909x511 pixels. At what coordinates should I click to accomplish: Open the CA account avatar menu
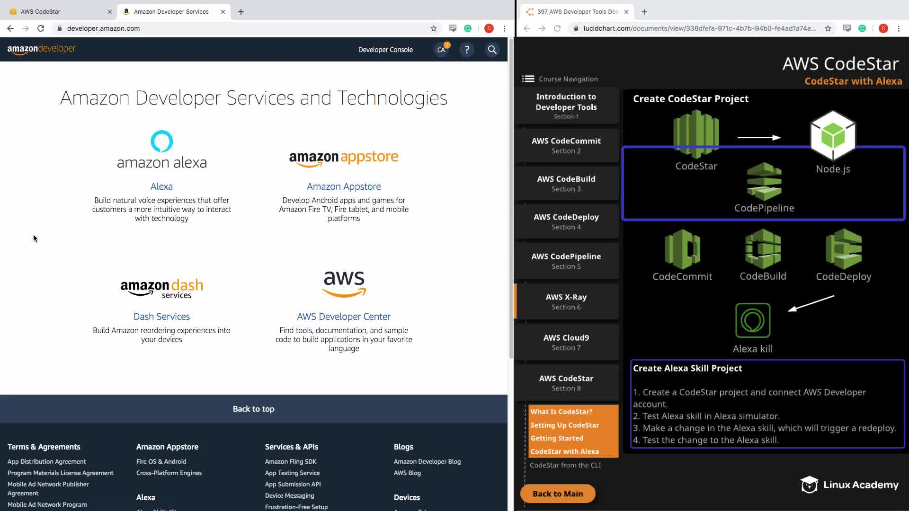click(441, 50)
